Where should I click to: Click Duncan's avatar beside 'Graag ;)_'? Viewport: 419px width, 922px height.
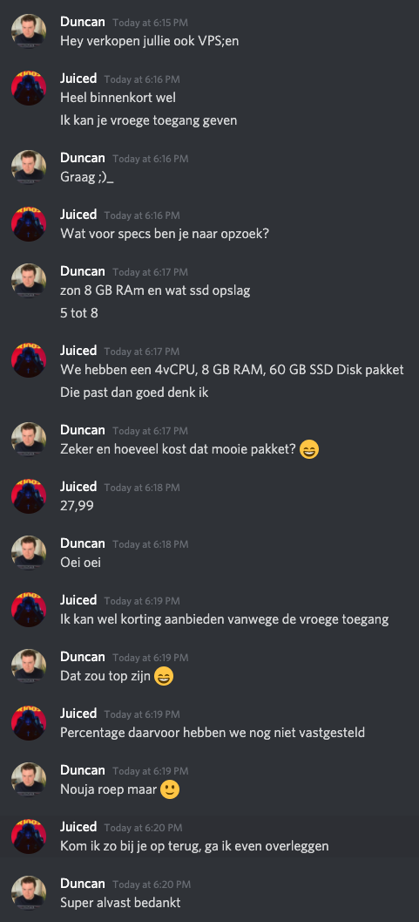click(29, 167)
